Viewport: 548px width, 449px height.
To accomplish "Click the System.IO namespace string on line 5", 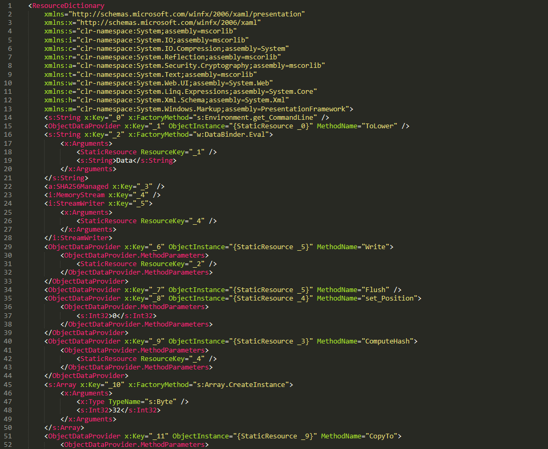I will pos(162,40).
